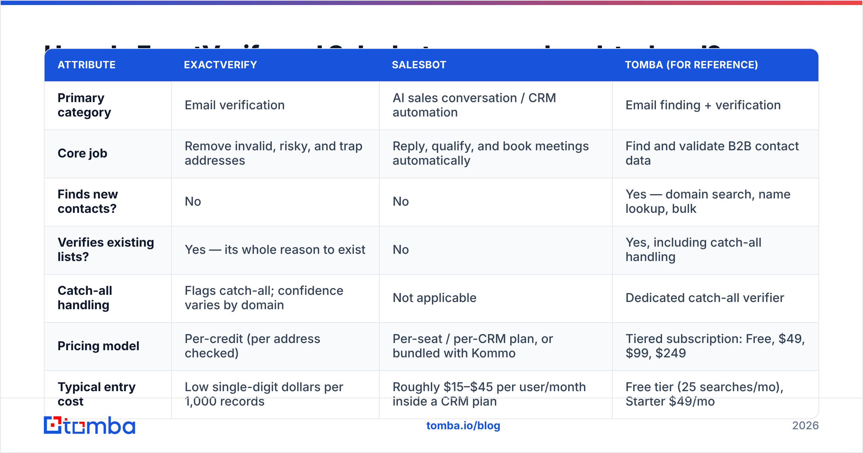Screen dimensions: 863x453
Task: Select the TOMBA (FOR REFERENCE) header
Action: tap(691, 65)
